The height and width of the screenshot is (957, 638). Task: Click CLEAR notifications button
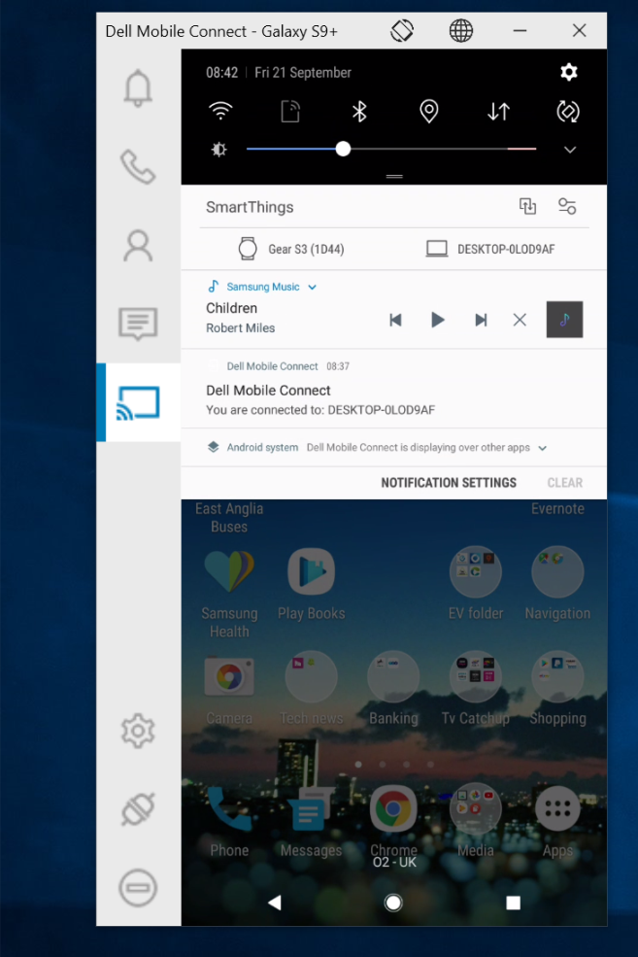coord(565,483)
